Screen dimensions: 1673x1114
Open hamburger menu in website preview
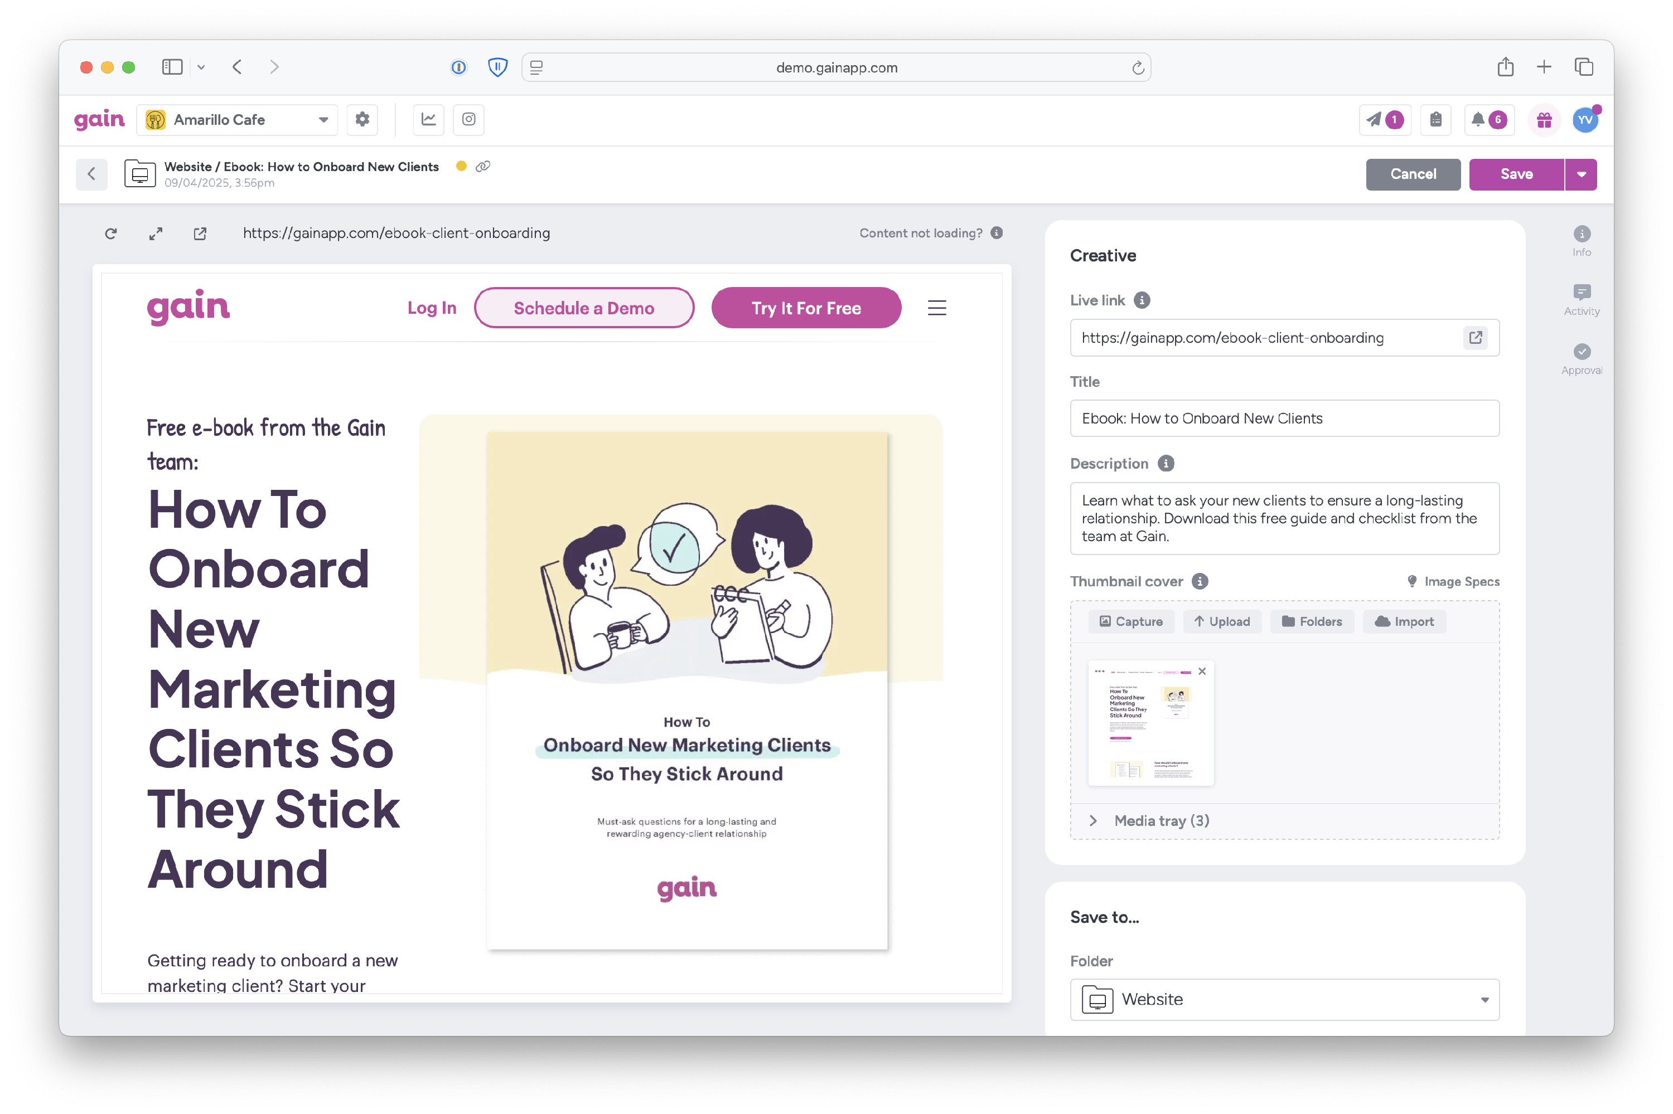click(x=936, y=308)
